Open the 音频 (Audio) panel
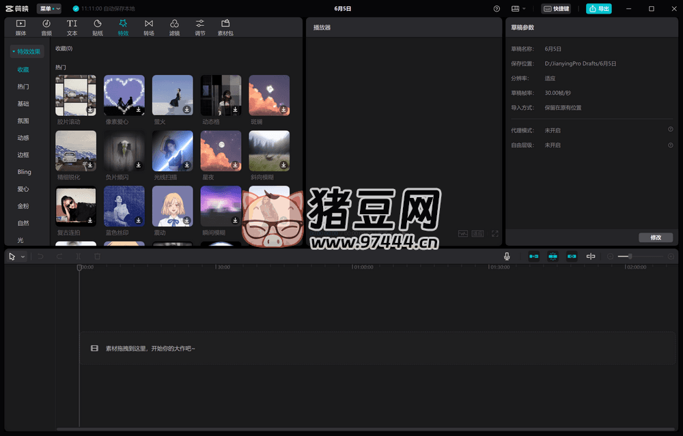The image size is (683, 436). (x=46, y=27)
